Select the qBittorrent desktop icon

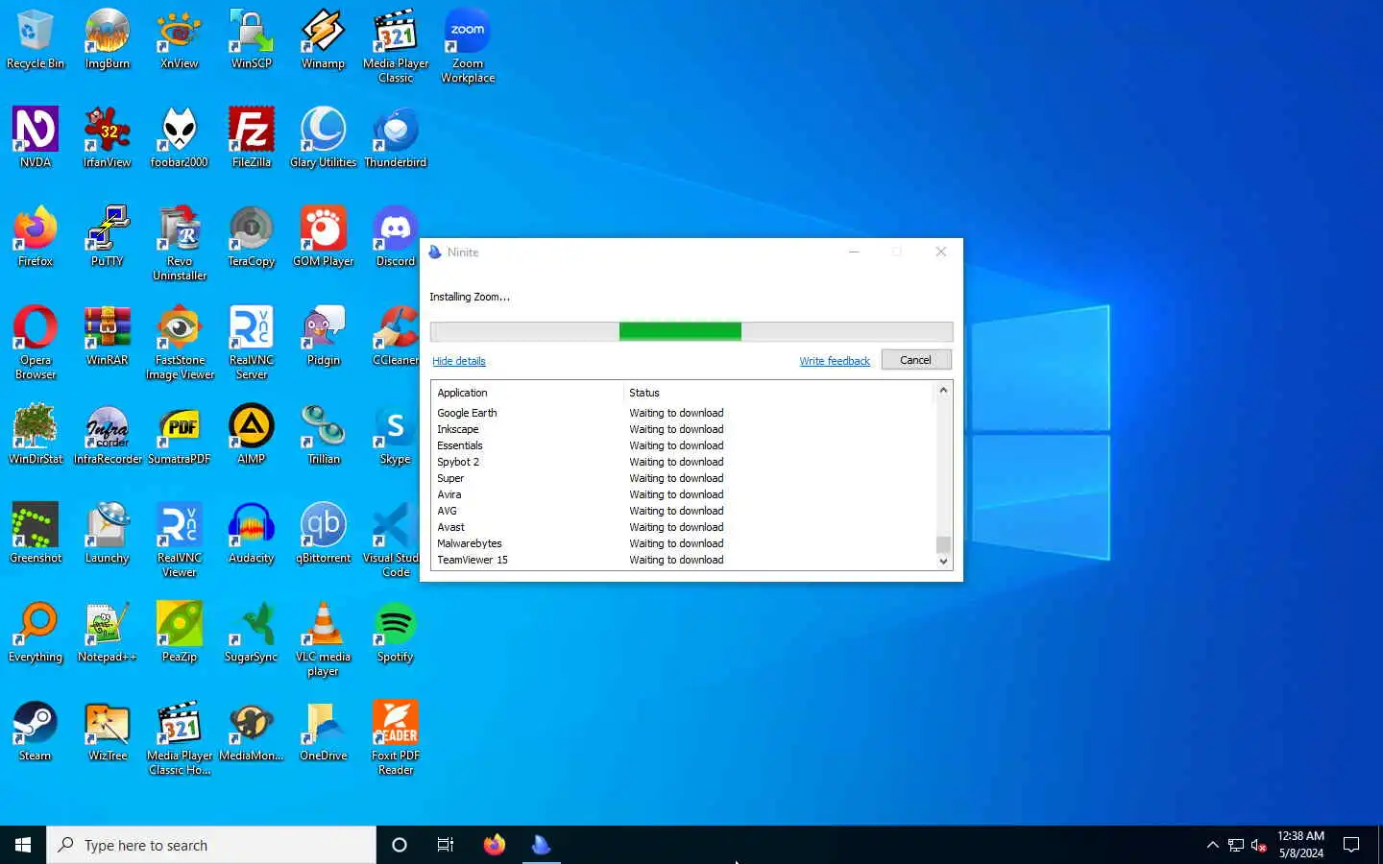pyautogui.click(x=323, y=533)
